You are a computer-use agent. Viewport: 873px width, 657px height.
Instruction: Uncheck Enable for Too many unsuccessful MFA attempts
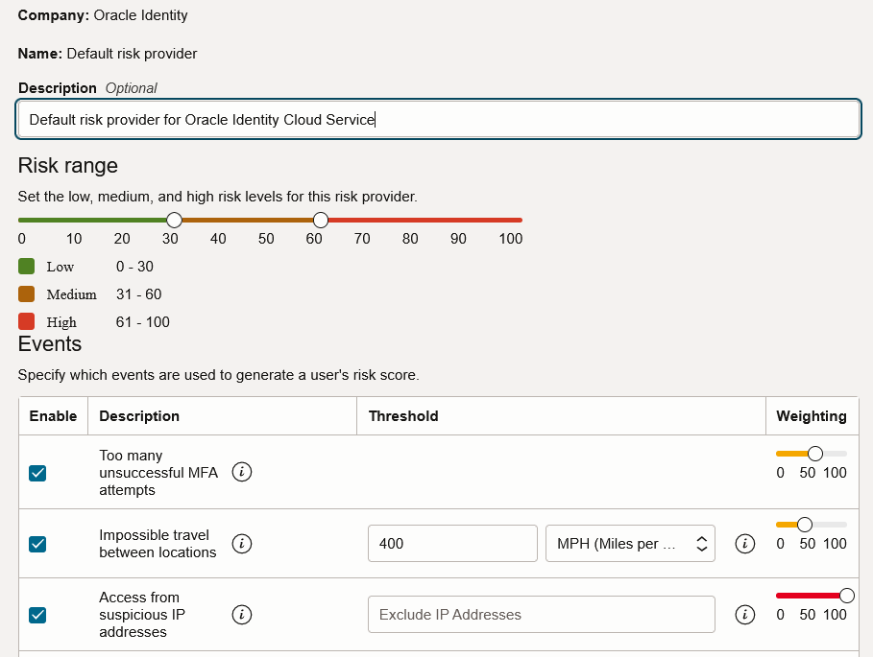click(x=37, y=472)
